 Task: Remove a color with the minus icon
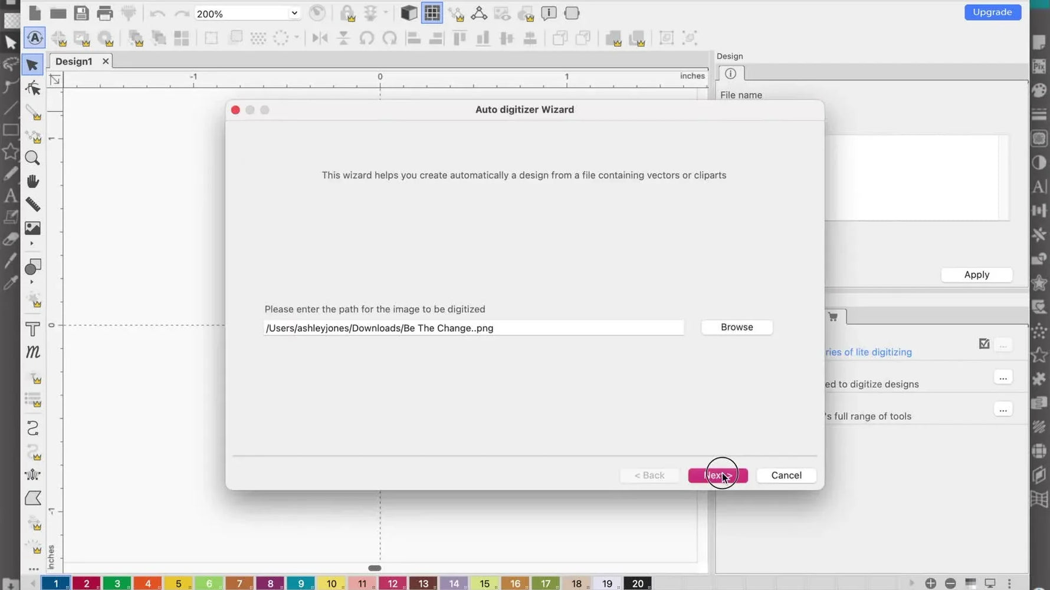(x=950, y=583)
